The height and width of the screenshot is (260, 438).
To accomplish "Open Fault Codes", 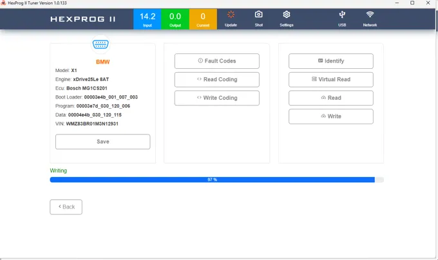I will (x=217, y=61).
